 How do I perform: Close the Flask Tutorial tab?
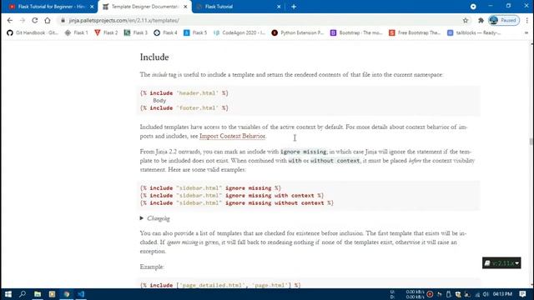click(279, 7)
